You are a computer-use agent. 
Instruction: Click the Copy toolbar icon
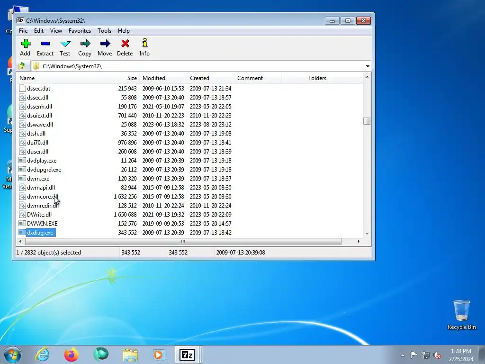point(85,44)
